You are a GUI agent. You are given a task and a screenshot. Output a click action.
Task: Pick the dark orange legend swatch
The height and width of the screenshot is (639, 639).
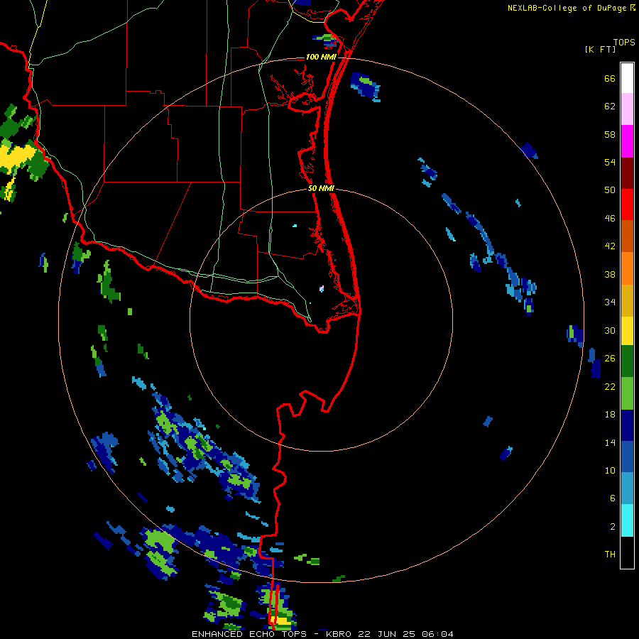click(627, 236)
